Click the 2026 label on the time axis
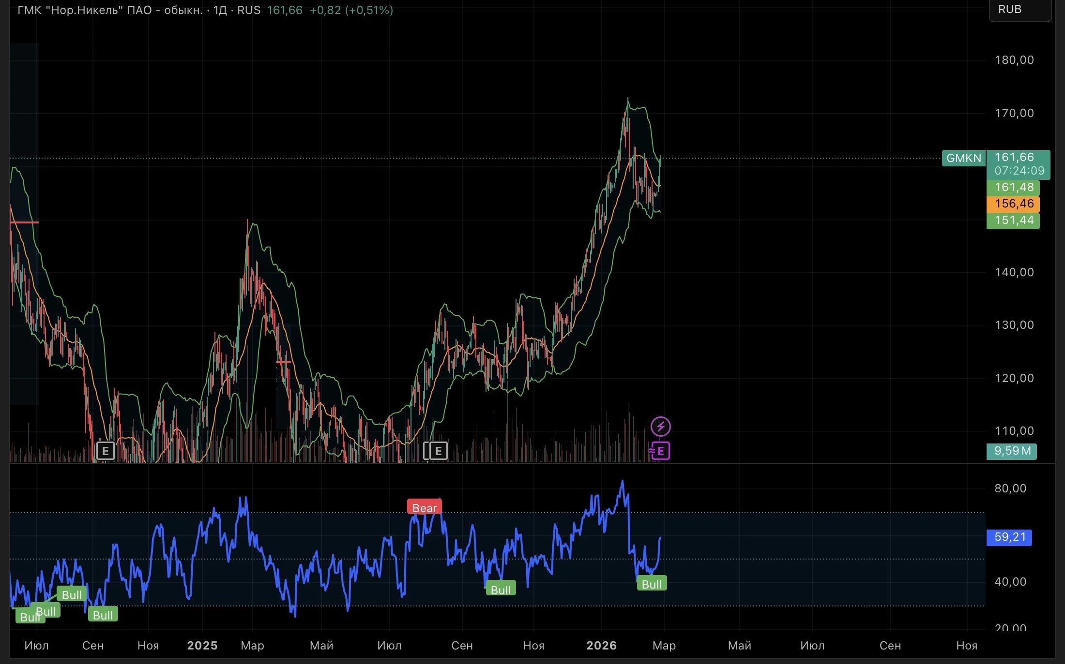1065x664 pixels. point(602,646)
